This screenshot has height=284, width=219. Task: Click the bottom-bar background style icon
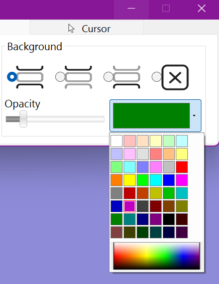pos(127,77)
